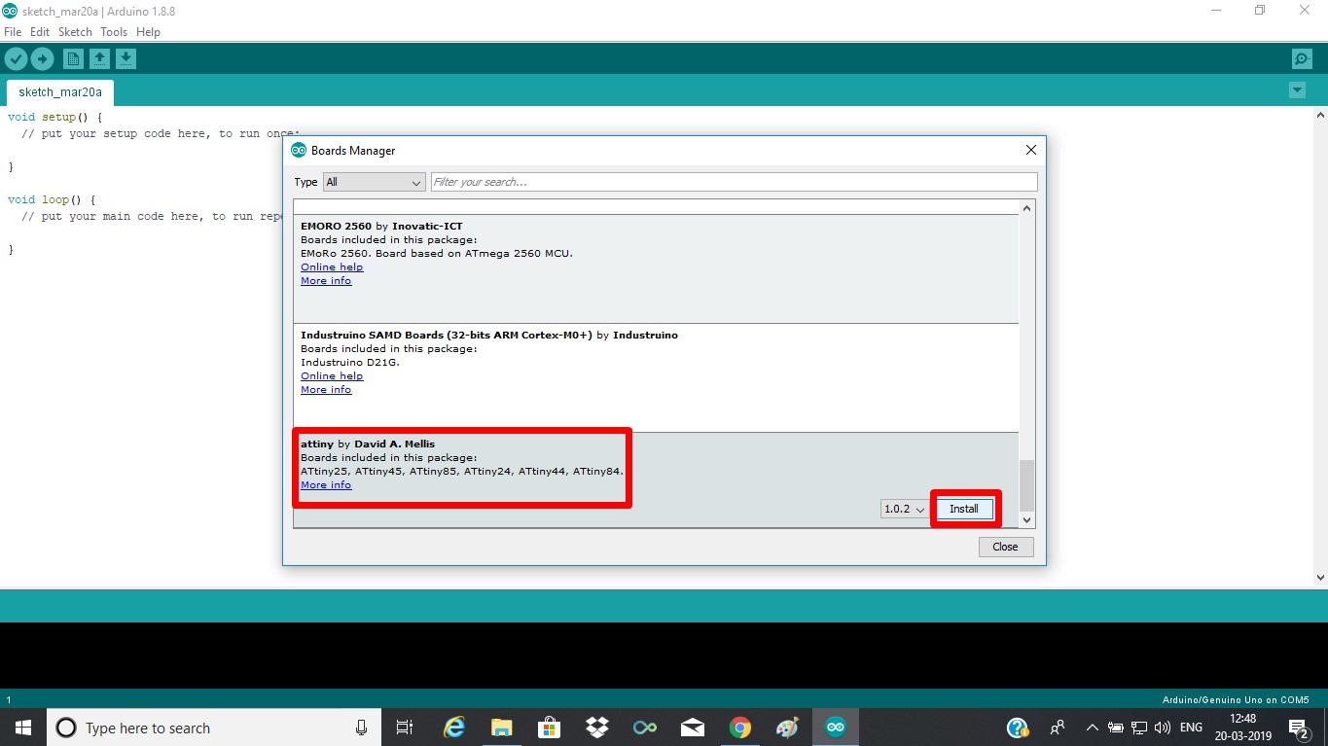1328x746 pixels.
Task: Open the File menu
Action: point(13,32)
